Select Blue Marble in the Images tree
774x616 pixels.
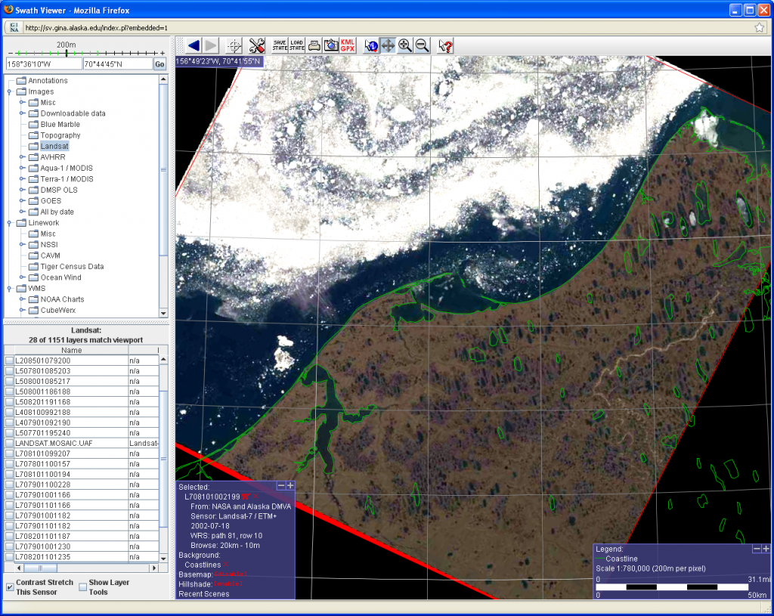pos(60,125)
